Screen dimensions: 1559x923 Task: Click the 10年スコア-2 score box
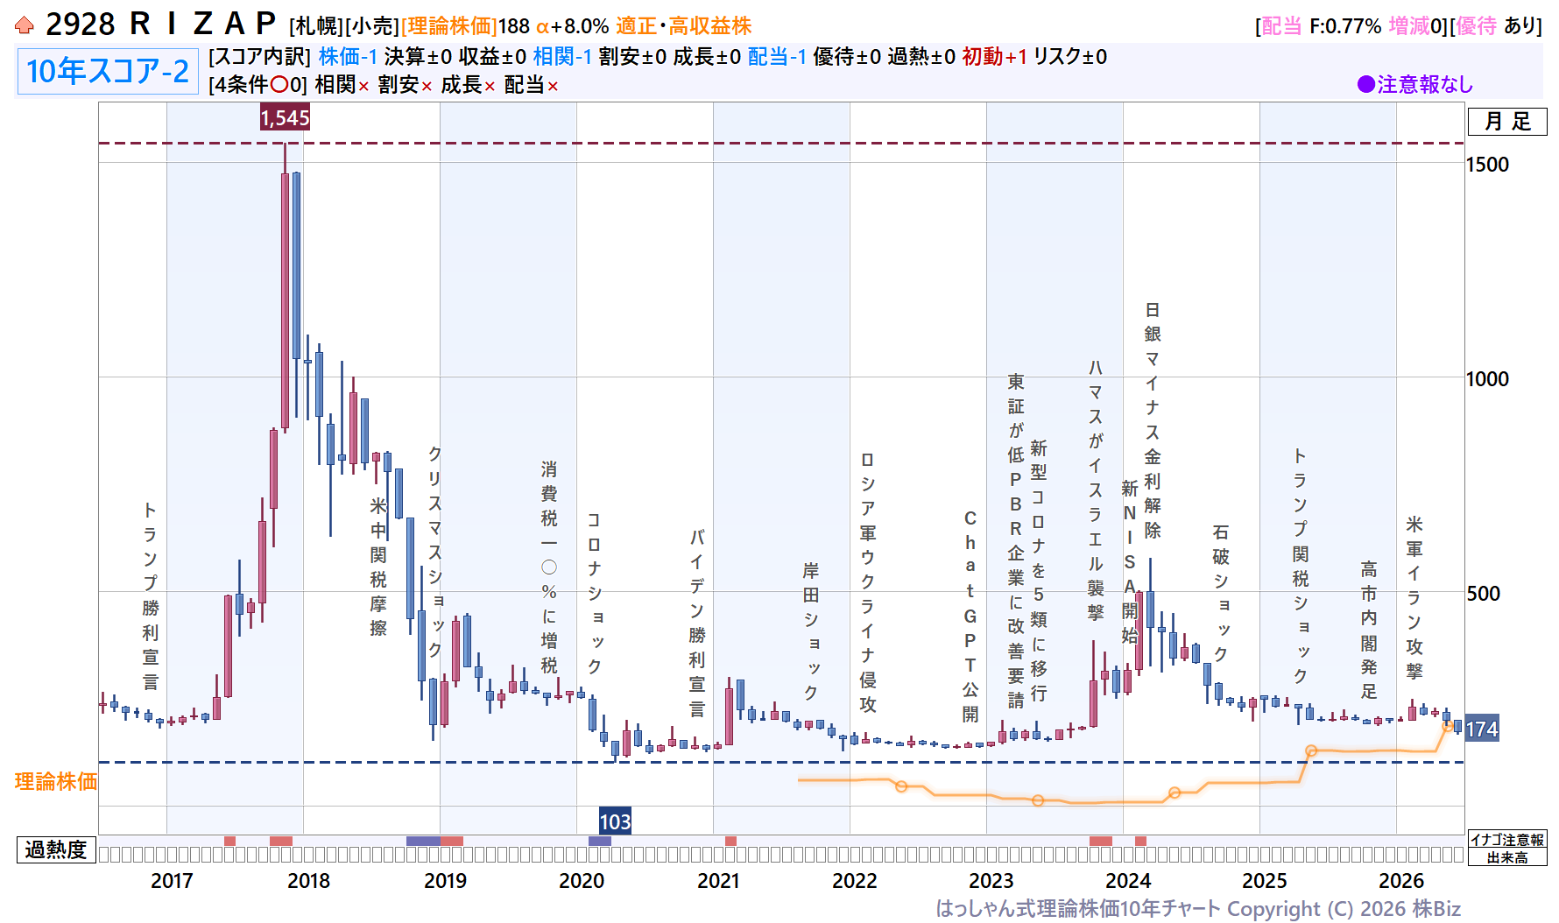click(x=108, y=71)
